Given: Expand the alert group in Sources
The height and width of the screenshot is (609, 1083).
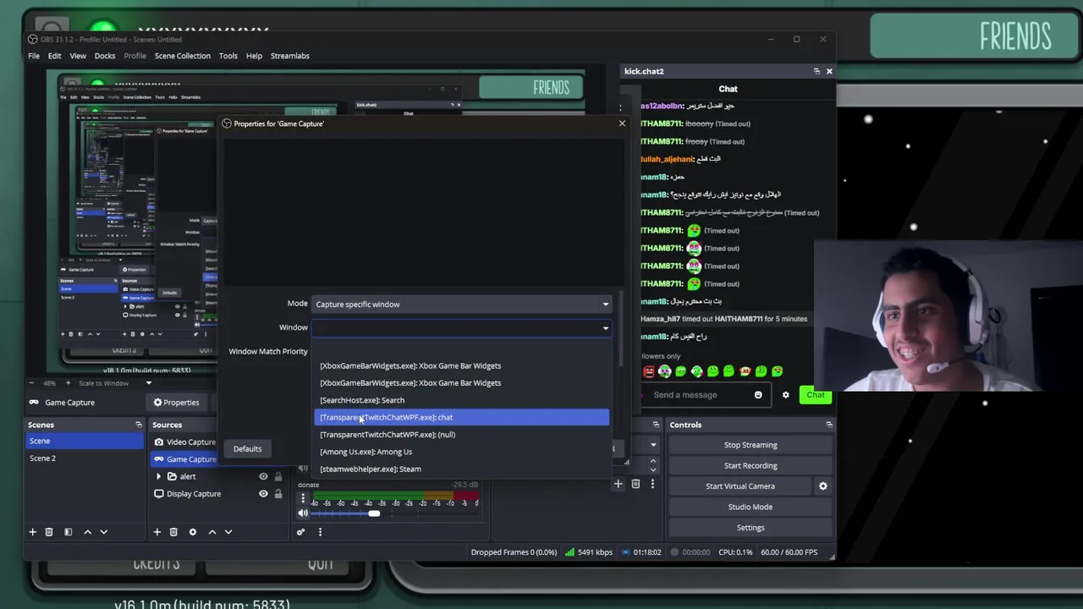Looking at the screenshot, I should pyautogui.click(x=159, y=476).
